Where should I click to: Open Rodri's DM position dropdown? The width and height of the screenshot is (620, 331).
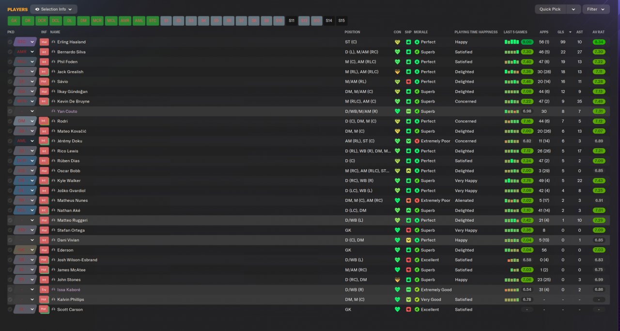(25, 121)
